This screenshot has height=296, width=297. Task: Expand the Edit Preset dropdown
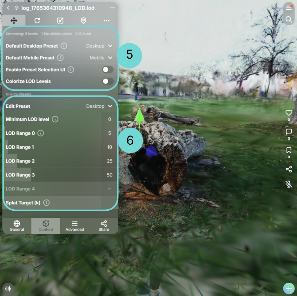[x=99, y=106]
